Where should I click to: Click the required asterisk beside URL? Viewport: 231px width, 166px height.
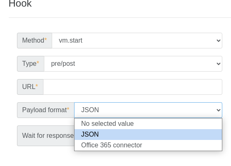tap(37, 86)
